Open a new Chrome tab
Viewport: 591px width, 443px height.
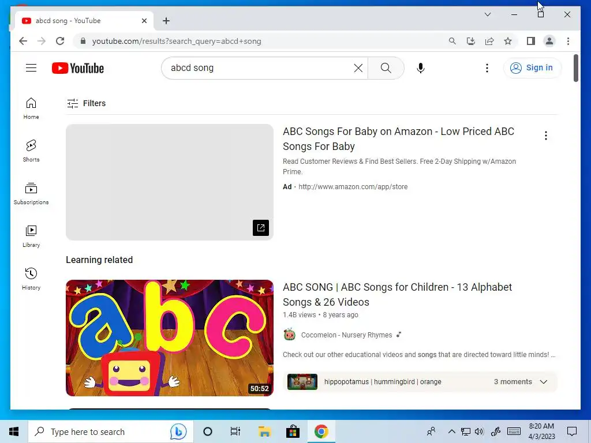pos(166,21)
